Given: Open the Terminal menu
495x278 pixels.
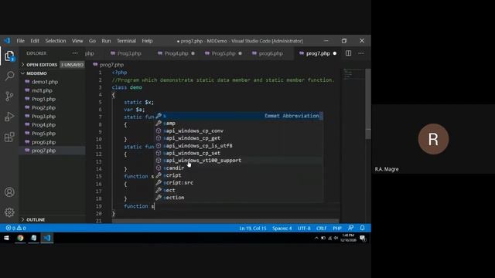Looking at the screenshot, I should (126, 41).
